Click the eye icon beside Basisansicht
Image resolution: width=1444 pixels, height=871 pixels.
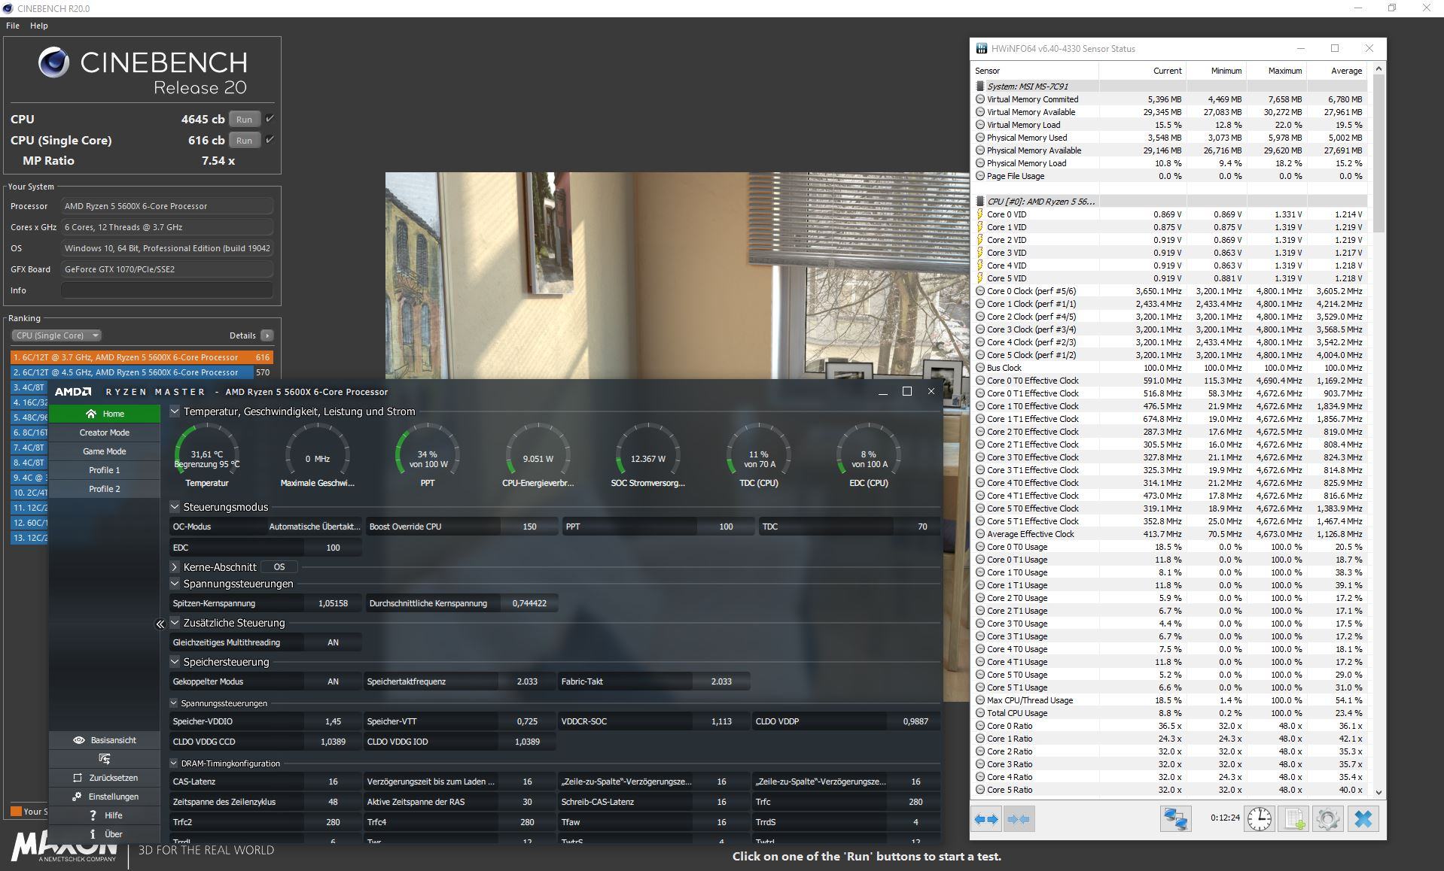click(x=78, y=740)
